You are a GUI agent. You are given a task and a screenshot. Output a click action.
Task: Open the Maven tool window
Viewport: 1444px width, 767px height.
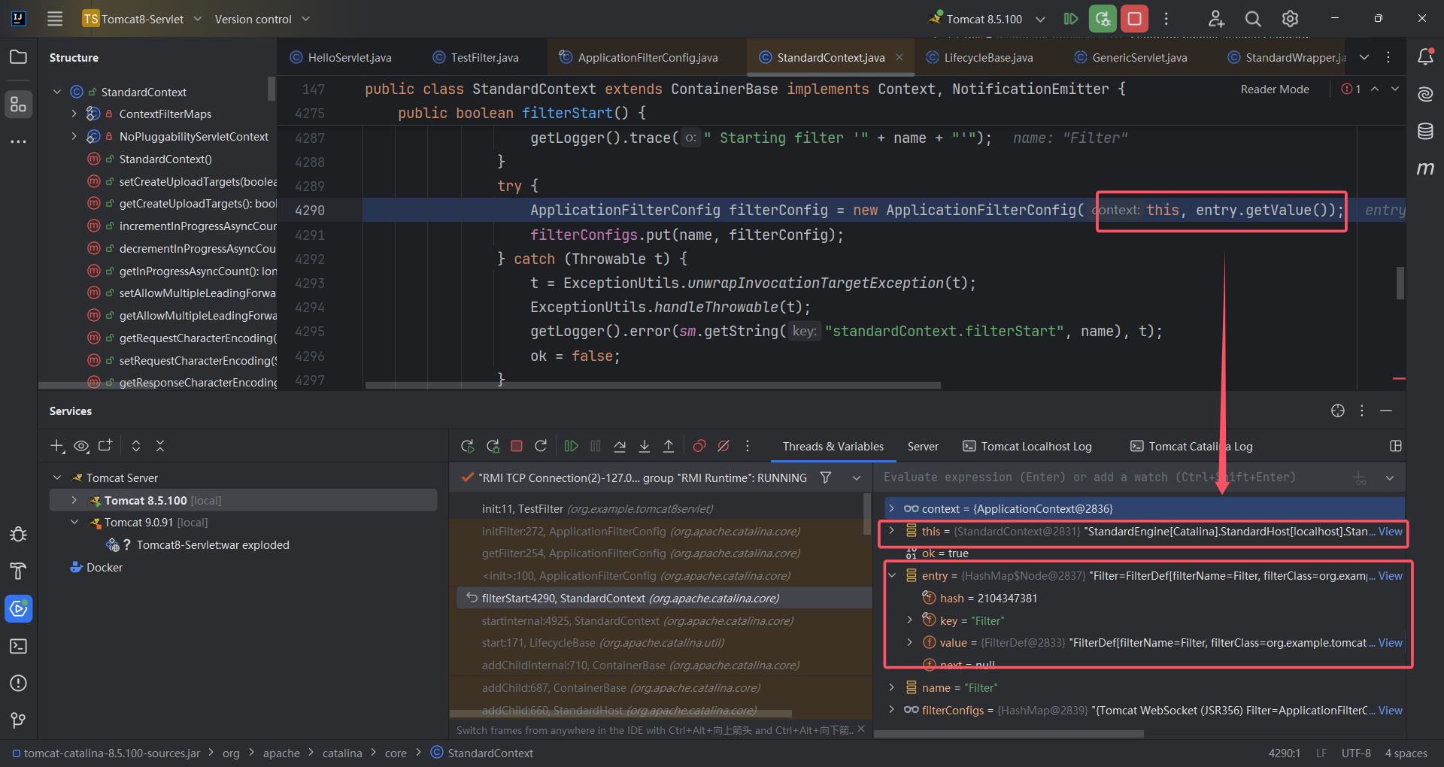[1425, 168]
